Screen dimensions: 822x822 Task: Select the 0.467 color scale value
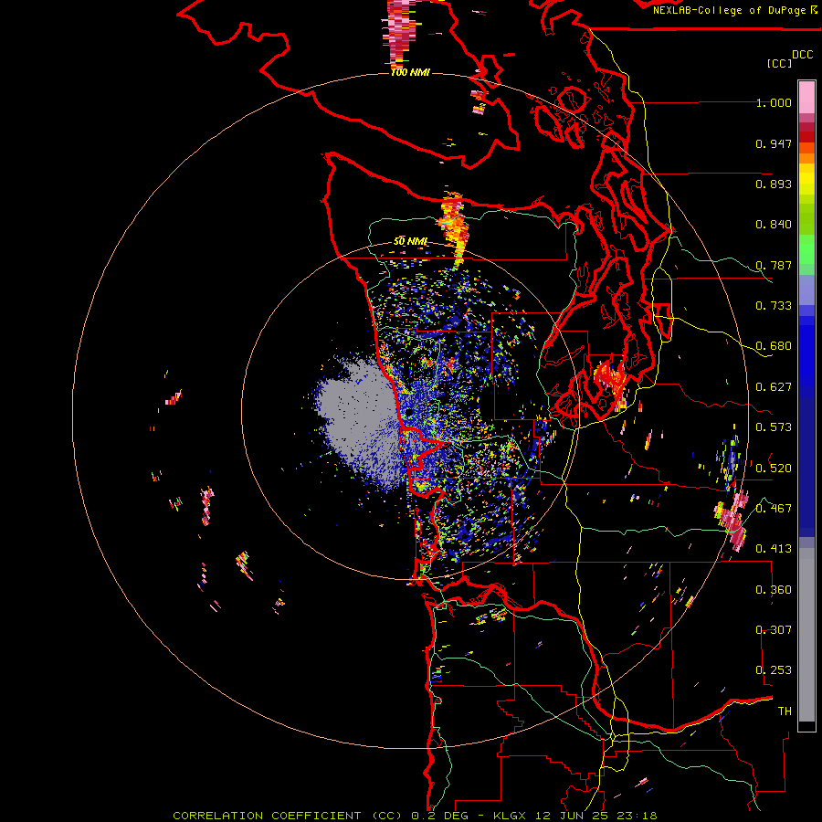(x=774, y=509)
